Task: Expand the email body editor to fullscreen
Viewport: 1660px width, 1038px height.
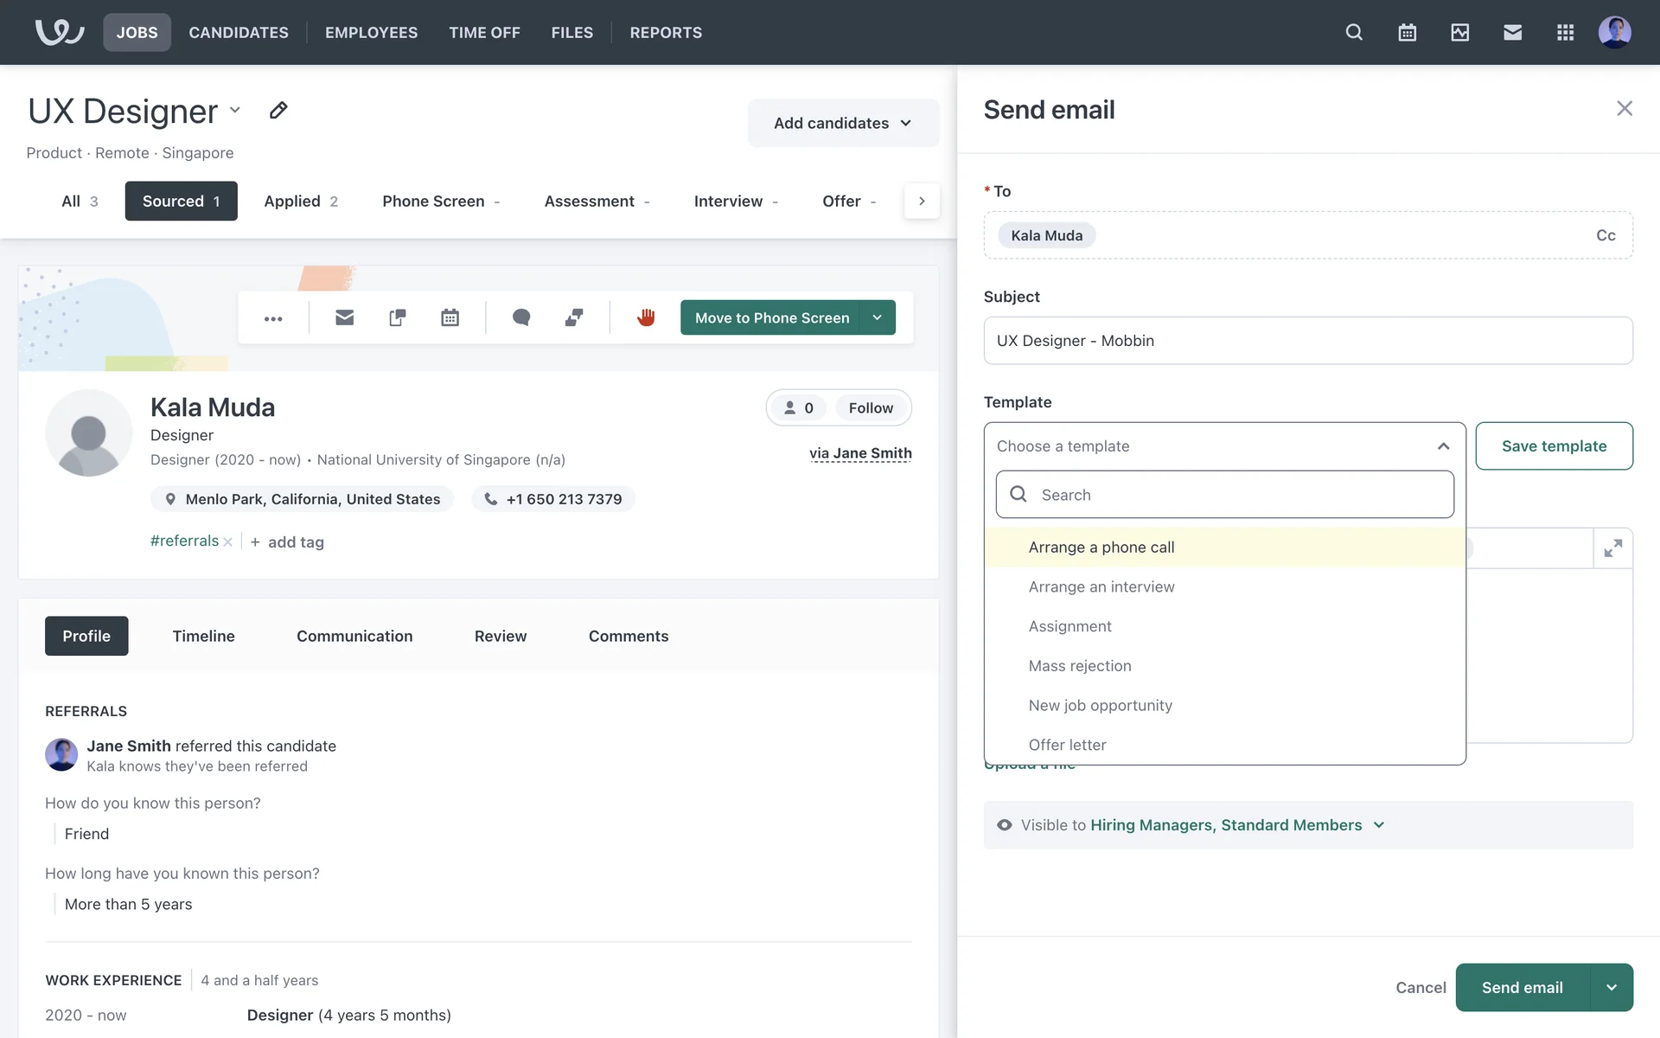Action: click(x=1612, y=548)
